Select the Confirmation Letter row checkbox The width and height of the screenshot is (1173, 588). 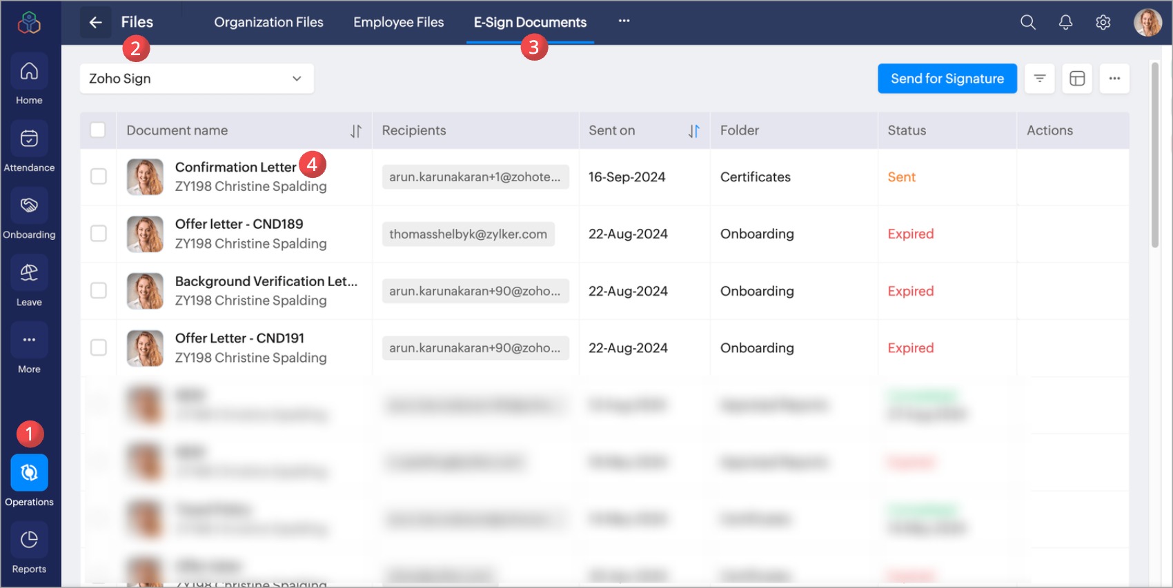(x=99, y=176)
